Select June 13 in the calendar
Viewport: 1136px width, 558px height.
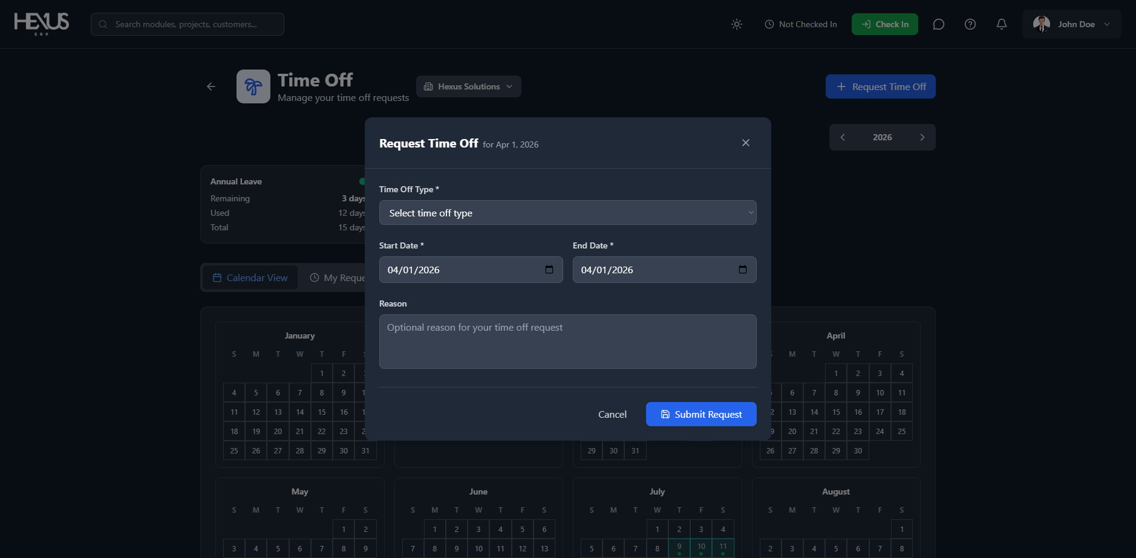pos(544,549)
